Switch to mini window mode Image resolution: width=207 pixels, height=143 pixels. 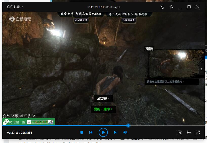pos(162,7)
